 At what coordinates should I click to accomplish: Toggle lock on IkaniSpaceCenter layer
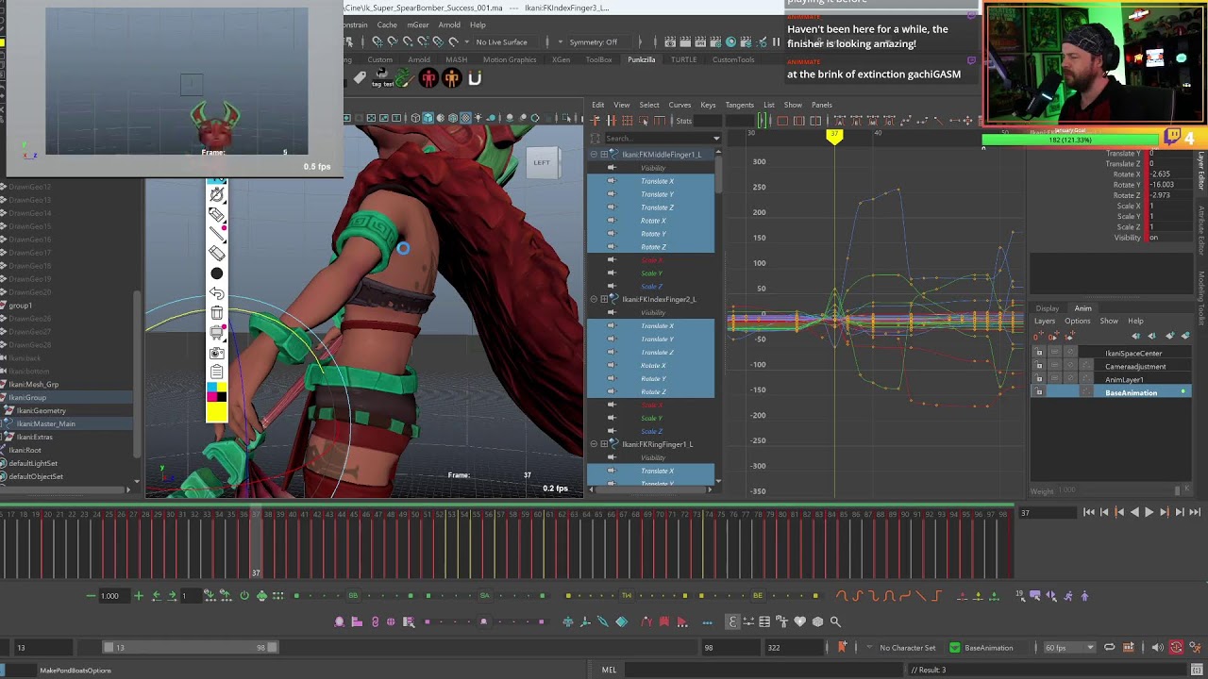pos(1039,354)
